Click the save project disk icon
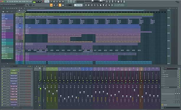 (x=118, y=1)
